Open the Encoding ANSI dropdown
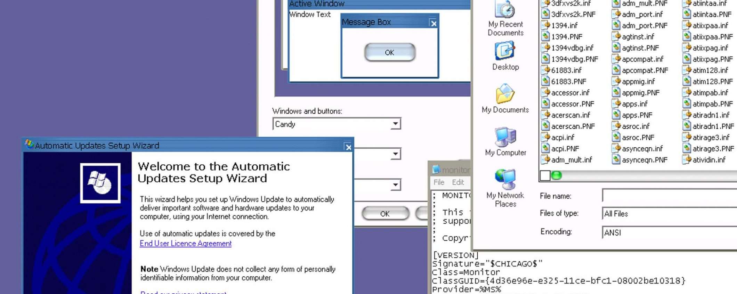The height and width of the screenshot is (294, 737). coord(670,232)
